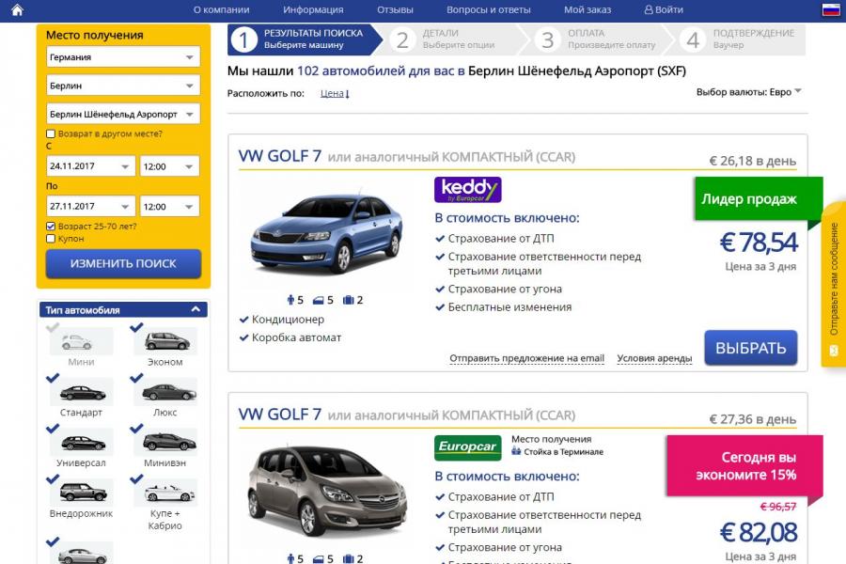Select step 2 Детали tab
The image size is (846, 564).
[x=451, y=39]
